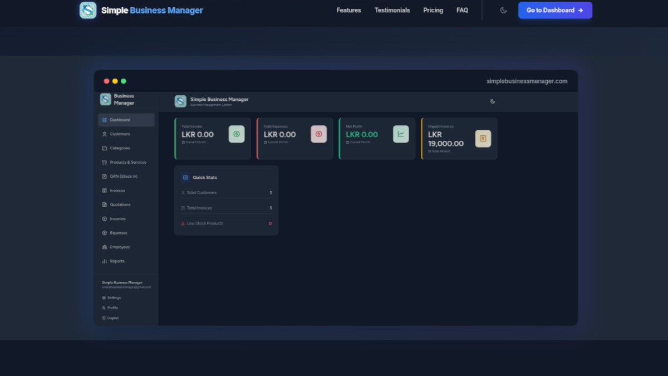This screenshot has height=376, width=668.
Task: Click Logout in the sidebar
Action: (x=112, y=318)
